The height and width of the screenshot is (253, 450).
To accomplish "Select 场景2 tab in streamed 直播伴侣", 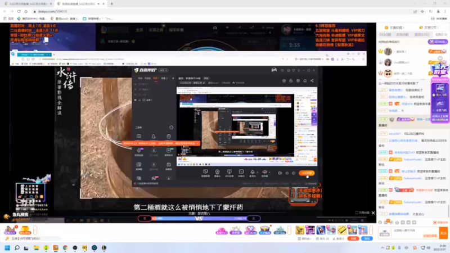I will (164, 78).
